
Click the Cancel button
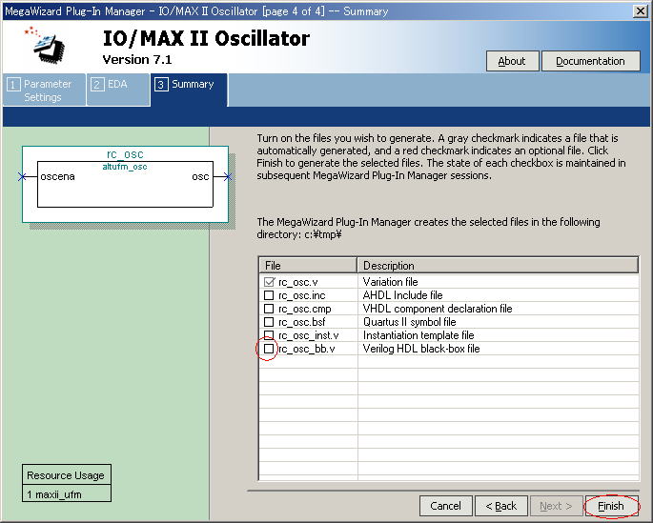(445, 506)
